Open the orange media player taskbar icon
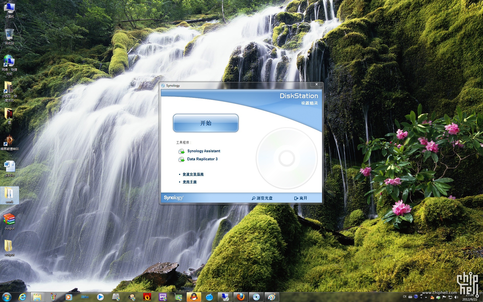 pos(69,297)
